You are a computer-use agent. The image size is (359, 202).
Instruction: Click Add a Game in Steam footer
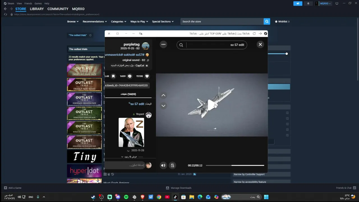pyautogui.click(x=13, y=188)
